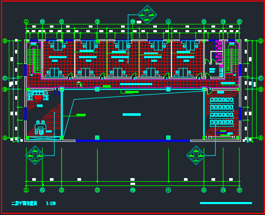Select grid bubble 6 in the top axis row
The image size is (265, 215).
click(x=240, y=22)
